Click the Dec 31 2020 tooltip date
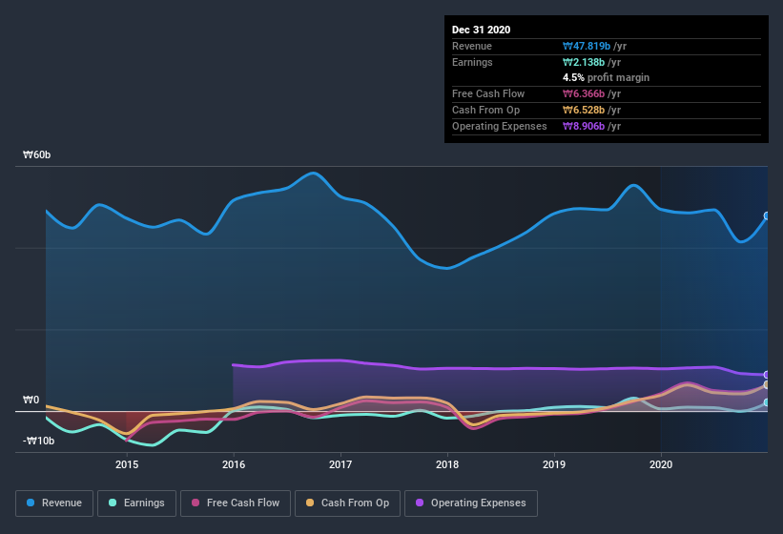783x534 pixels. [481, 30]
